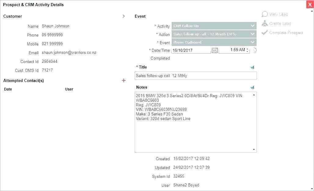Click the check icon next to Title
This screenshot has height=191, width=314.
(252, 67)
